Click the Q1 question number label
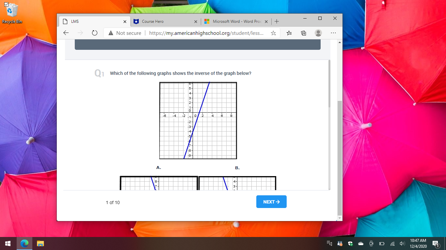Viewport: 446px width, 250px height. (99, 74)
